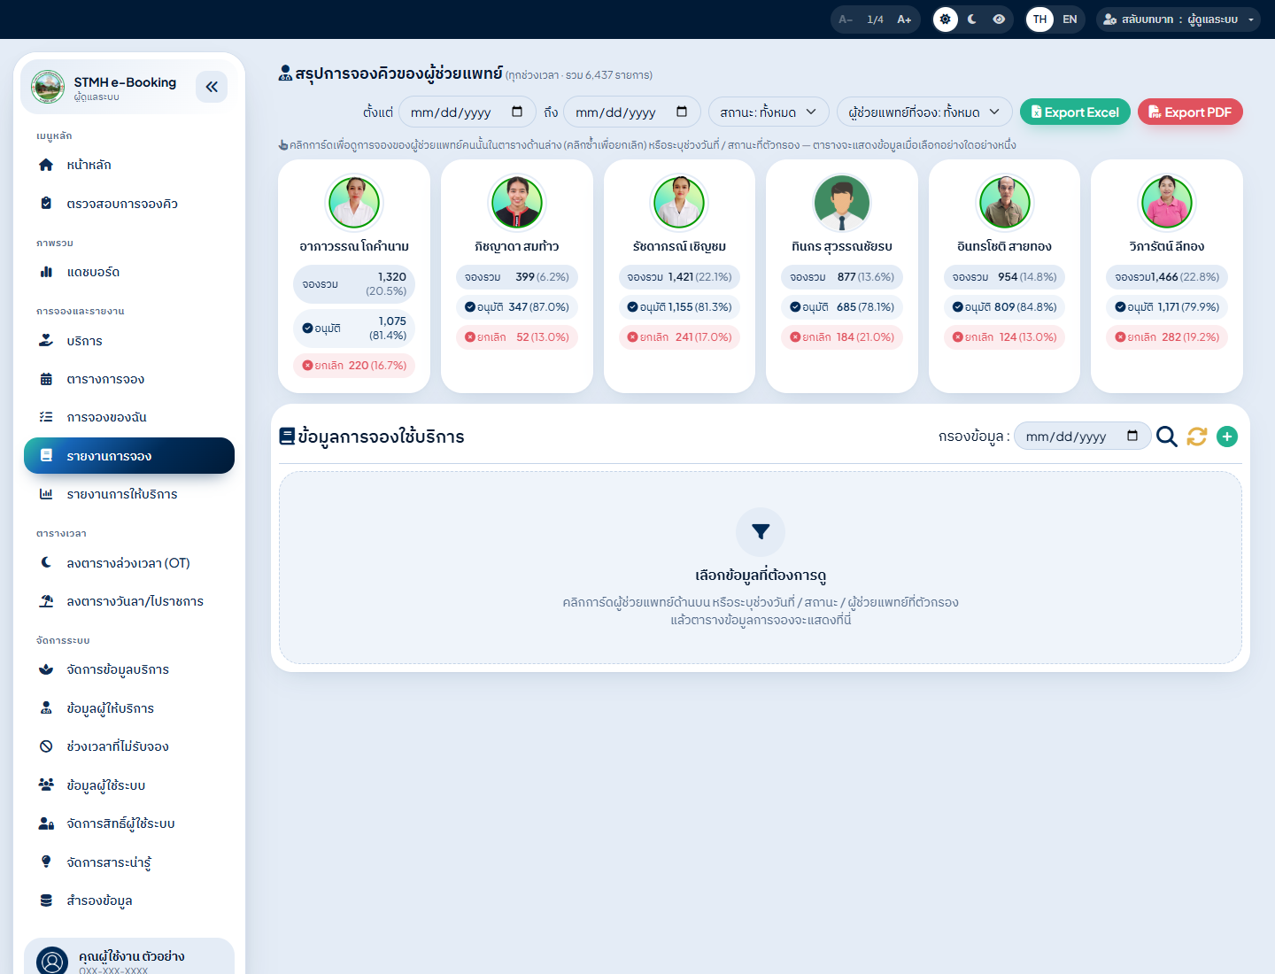Open สำรองข้อมูล backup menu item
Image resolution: width=1275 pixels, height=974 pixels.
pyautogui.click(x=129, y=901)
